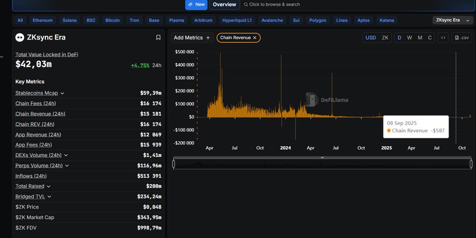Select the Avalanche chain filter
Screen dimensions: 476x238
pyautogui.click(x=272, y=20)
